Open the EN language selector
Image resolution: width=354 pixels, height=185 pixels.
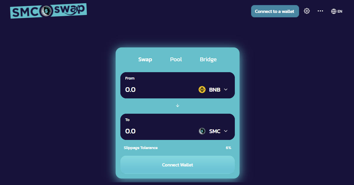click(x=340, y=11)
